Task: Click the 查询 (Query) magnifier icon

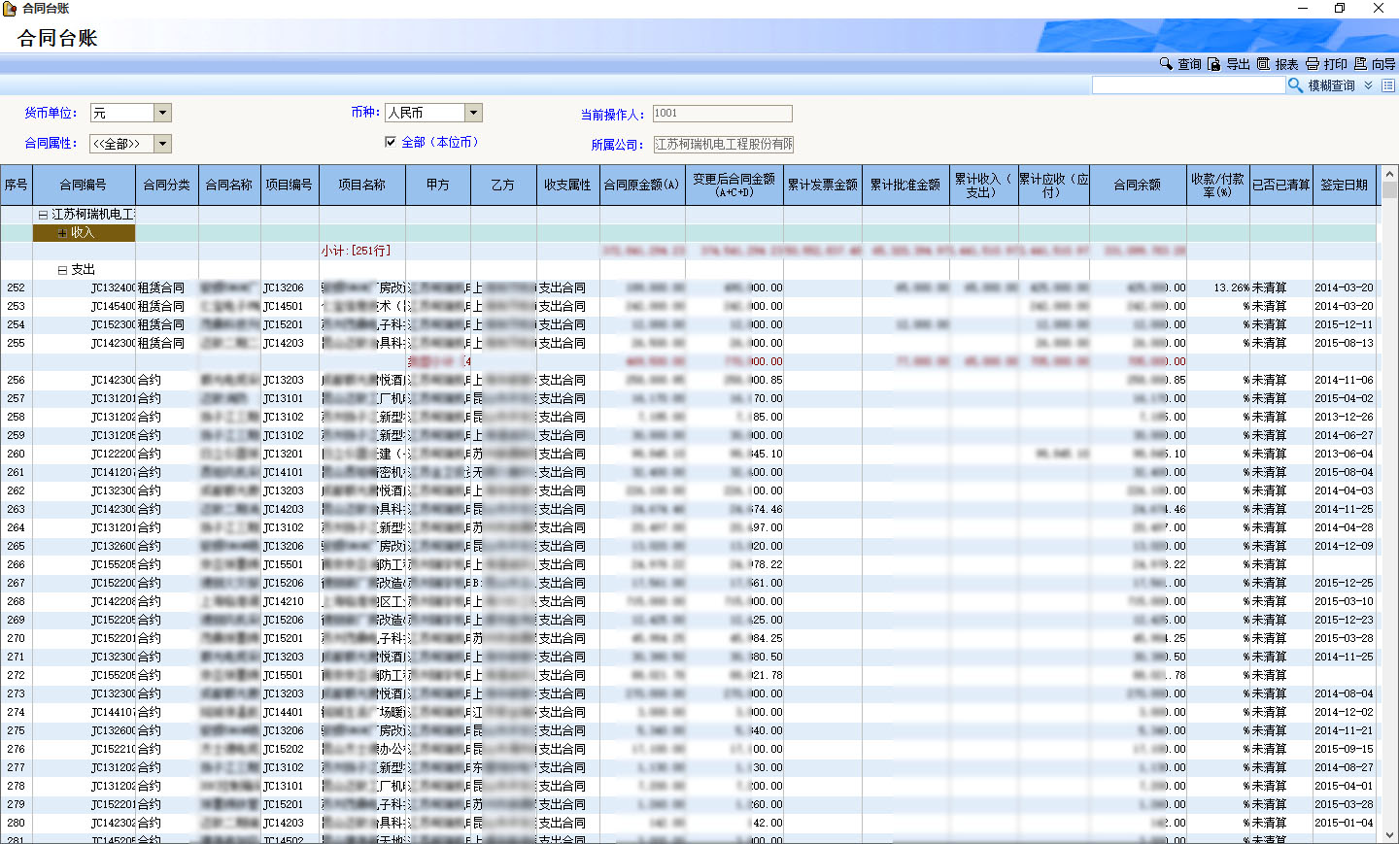Action: click(x=1166, y=63)
